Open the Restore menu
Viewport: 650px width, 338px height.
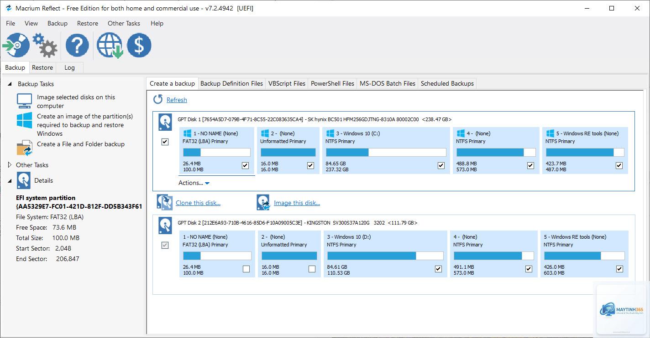coord(88,23)
